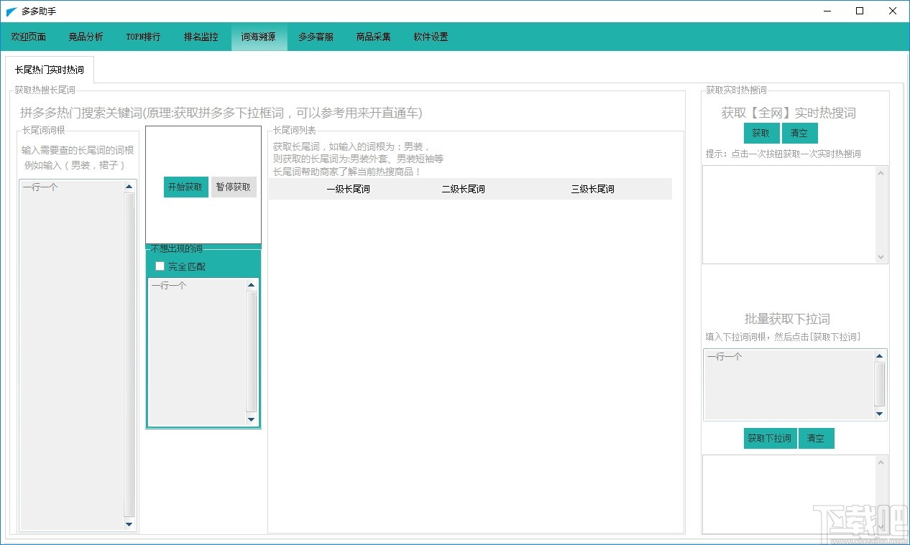Click up arrow of dropdown-word root scrollbar
The image size is (910, 545).
[879, 356]
